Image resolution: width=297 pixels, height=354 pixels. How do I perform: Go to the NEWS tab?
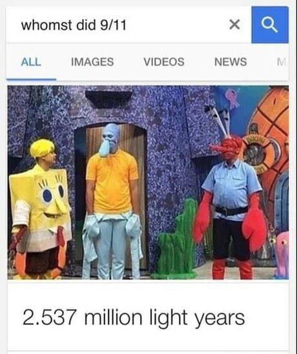coord(230,62)
